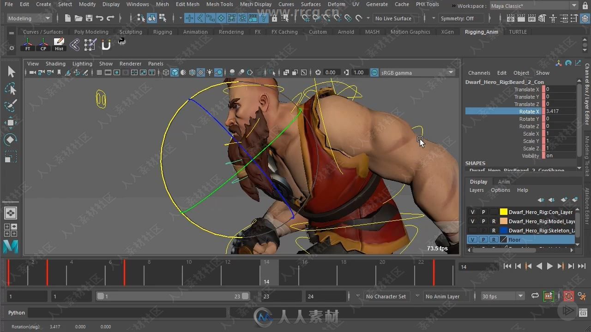Switch to the Arnold shelf tab

coord(346,32)
